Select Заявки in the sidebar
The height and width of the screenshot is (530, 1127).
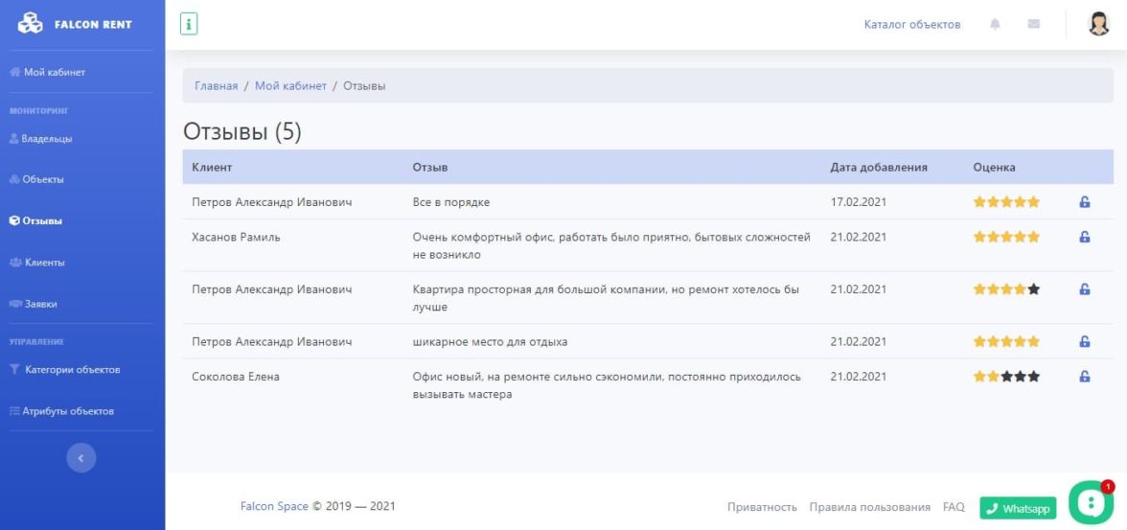click(40, 304)
